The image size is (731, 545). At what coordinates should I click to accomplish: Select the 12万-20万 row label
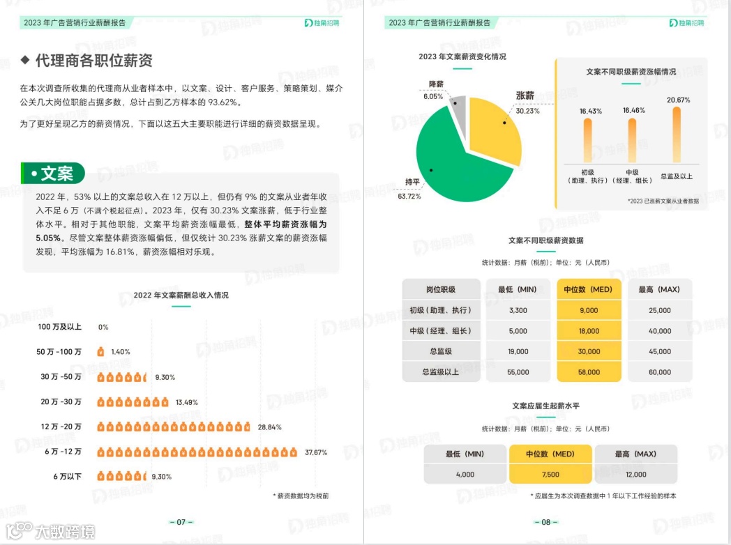(x=61, y=427)
